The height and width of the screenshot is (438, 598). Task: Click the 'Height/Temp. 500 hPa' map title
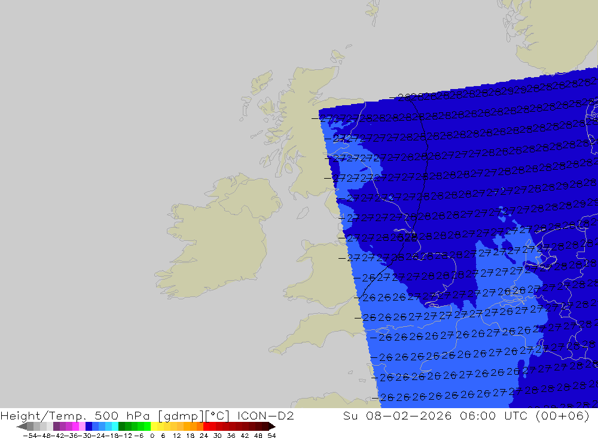[75, 416]
